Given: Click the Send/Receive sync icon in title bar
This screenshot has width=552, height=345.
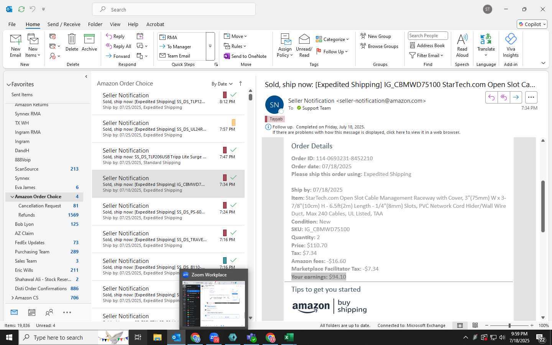Looking at the screenshot, I should tap(21, 9).
